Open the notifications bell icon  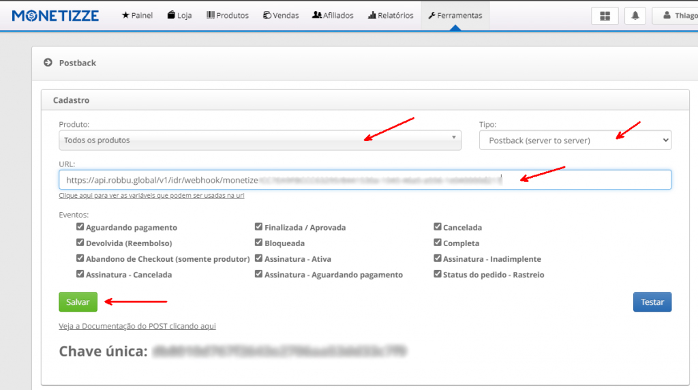click(x=635, y=16)
